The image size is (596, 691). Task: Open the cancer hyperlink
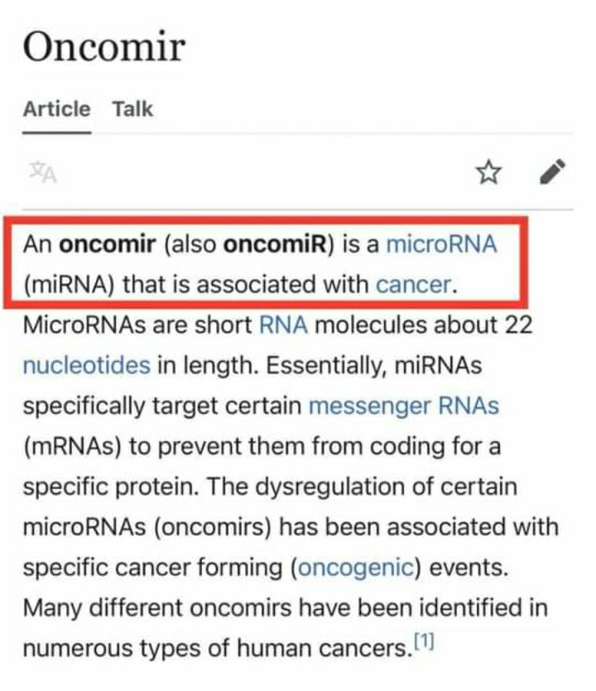[413, 285]
